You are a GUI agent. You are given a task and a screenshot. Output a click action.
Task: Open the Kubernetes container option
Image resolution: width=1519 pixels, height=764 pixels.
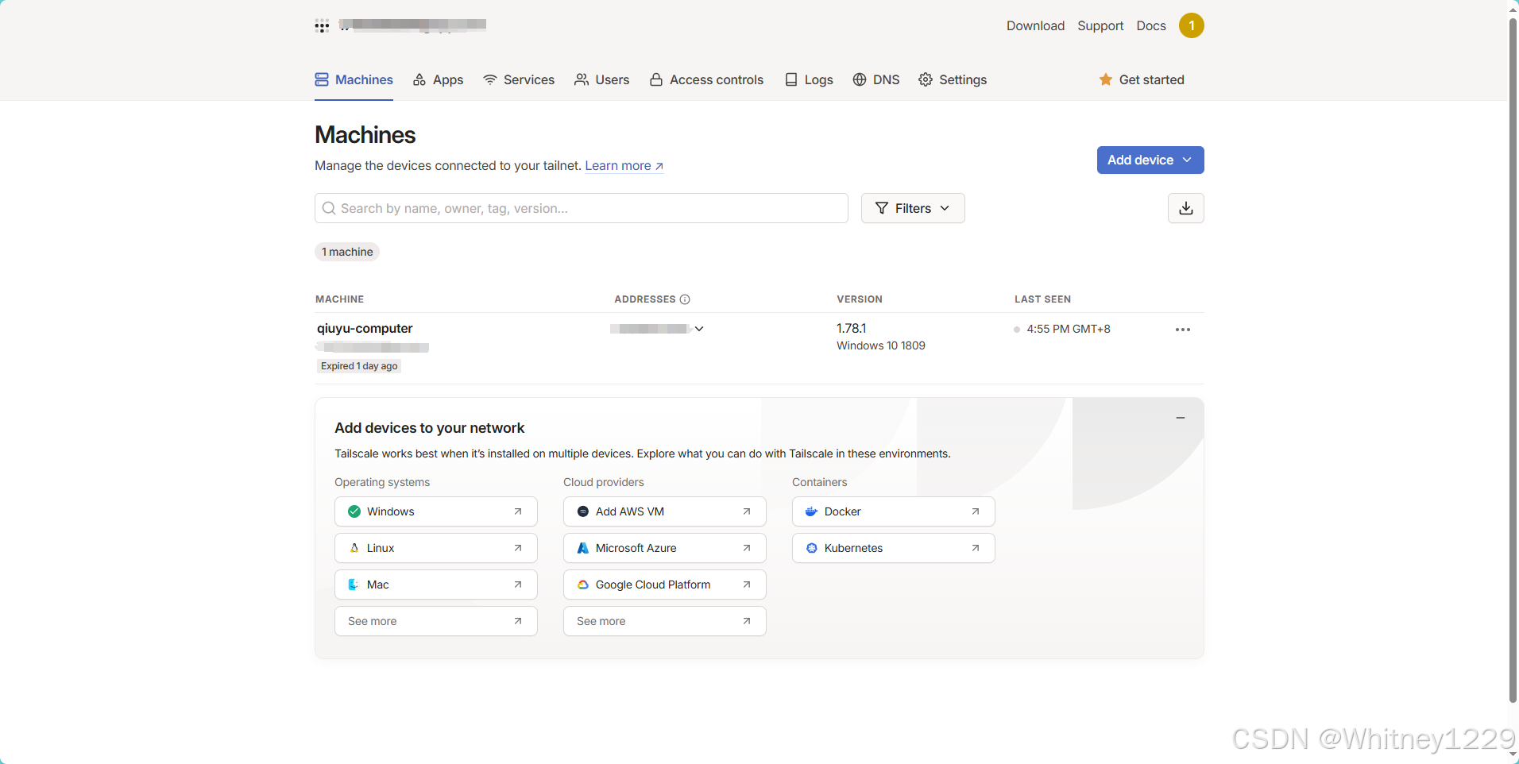coord(894,548)
